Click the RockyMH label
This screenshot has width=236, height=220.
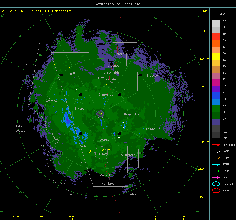[x=69, y=73]
